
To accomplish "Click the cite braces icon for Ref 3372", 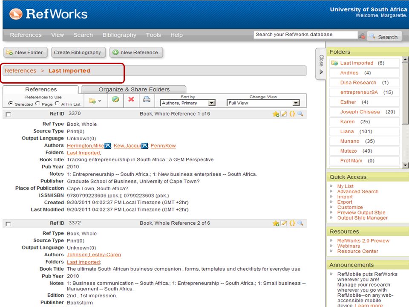I will point(292,223).
